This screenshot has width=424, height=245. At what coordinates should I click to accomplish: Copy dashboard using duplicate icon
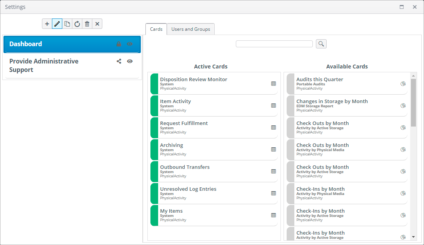tap(67, 24)
